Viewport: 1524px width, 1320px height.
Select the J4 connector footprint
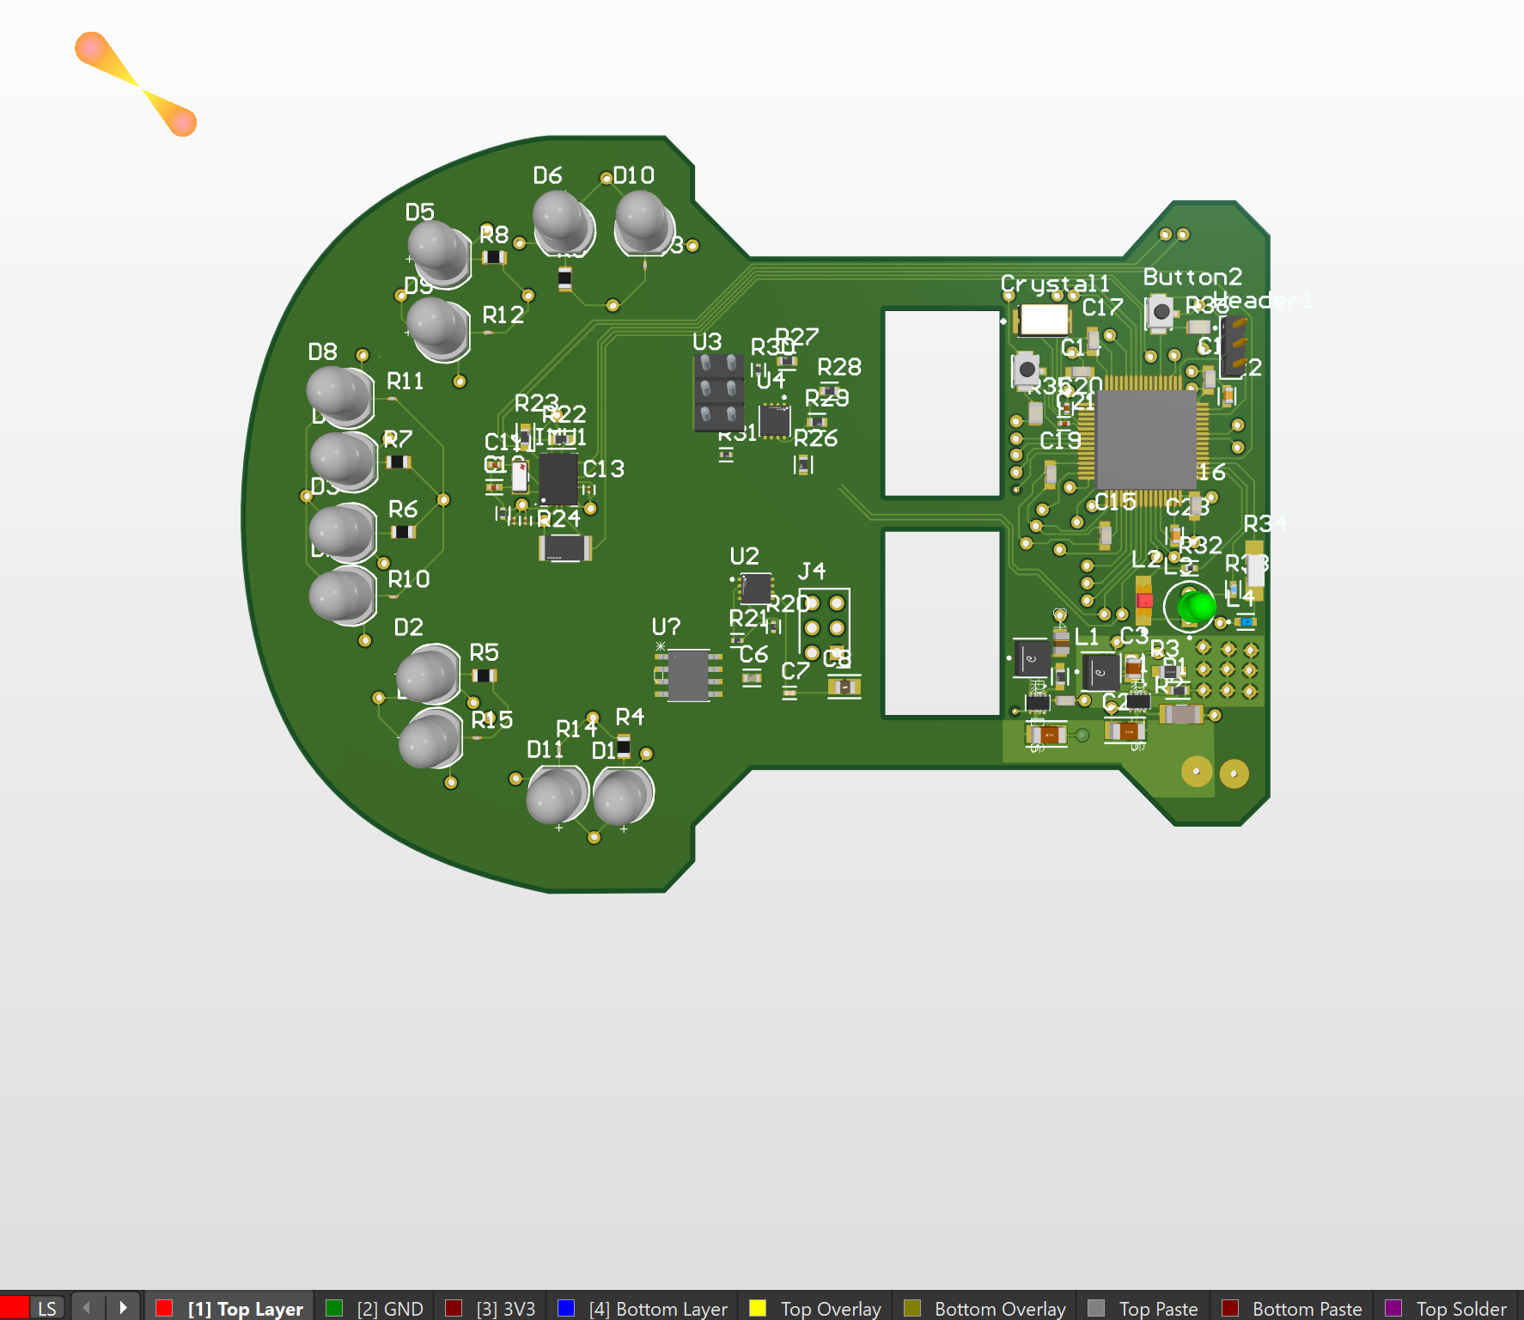824,628
